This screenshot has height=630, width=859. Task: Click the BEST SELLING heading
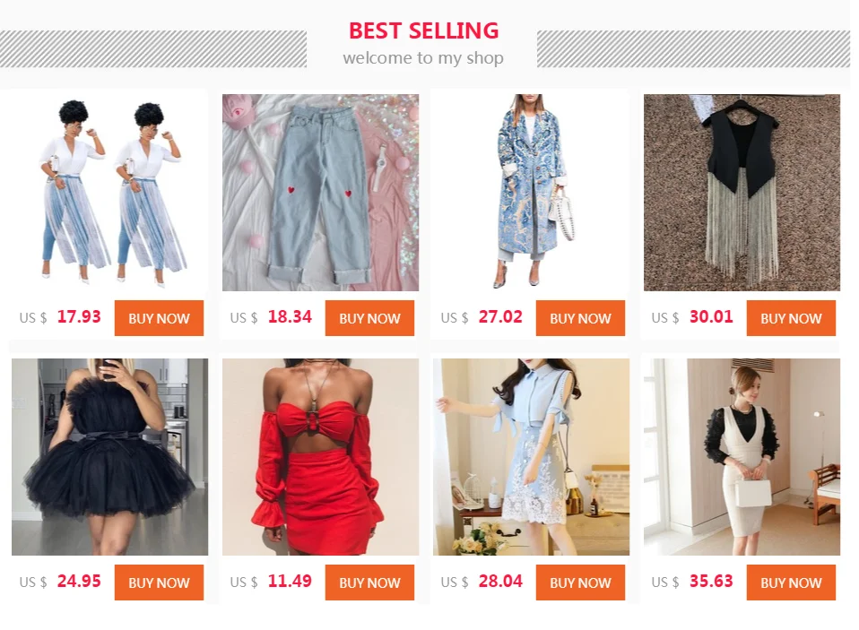(423, 30)
